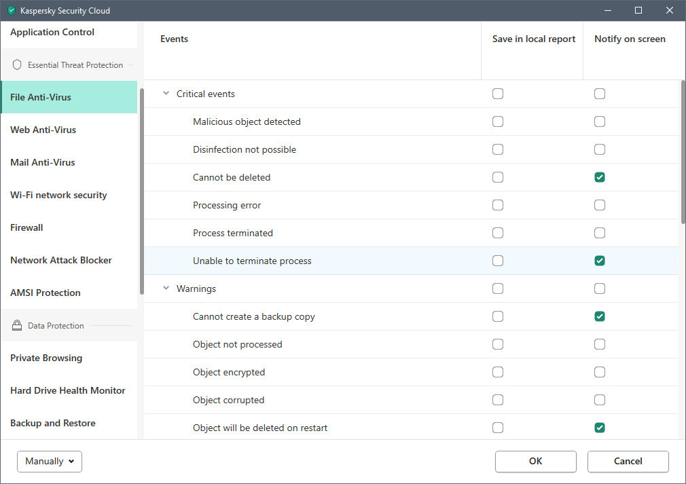
Task: Collapse the Warnings group
Action: 166,288
